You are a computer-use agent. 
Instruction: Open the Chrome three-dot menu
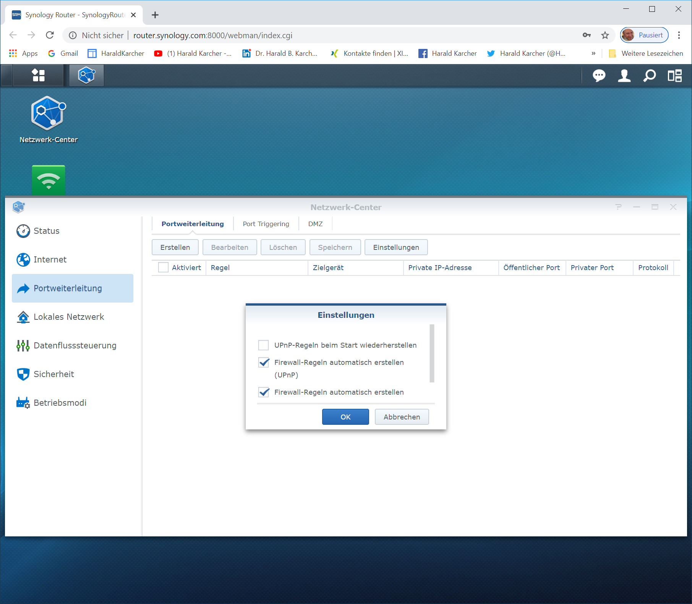point(679,36)
